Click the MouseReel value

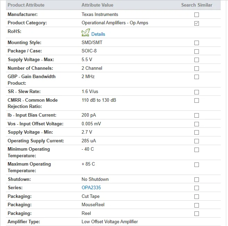[93, 205]
